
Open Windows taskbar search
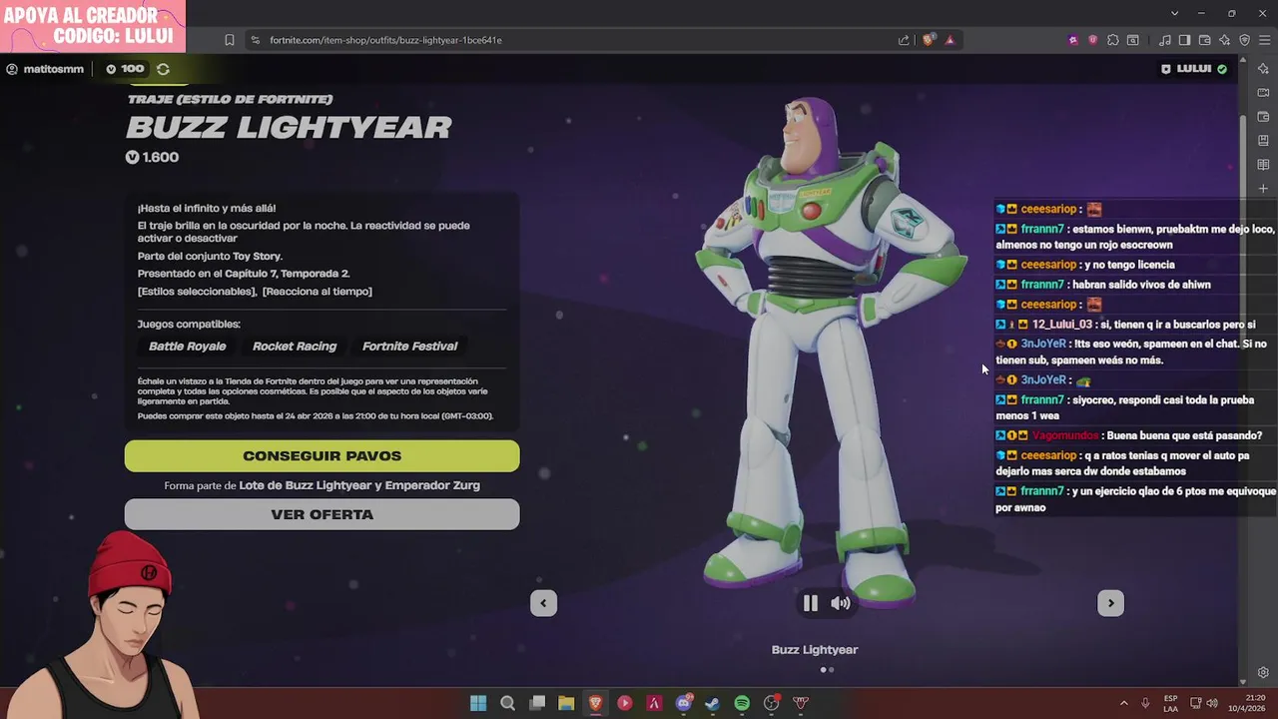(x=507, y=703)
